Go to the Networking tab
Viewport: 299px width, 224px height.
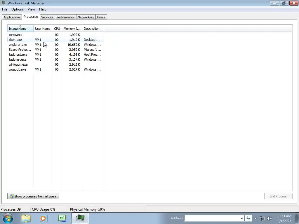86,17
